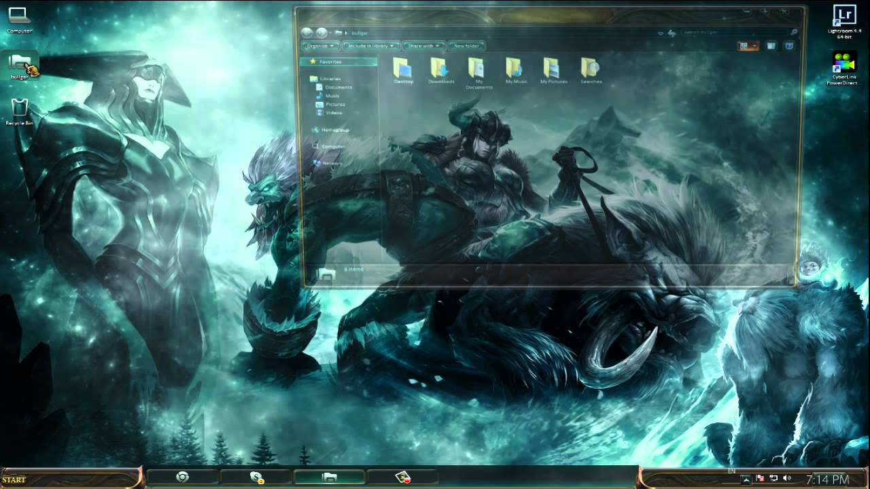Open the Recycle Bin
This screenshot has height=489, width=870.
(19, 112)
